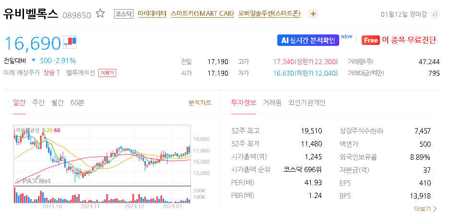Click the 액면가 value 500
Screen dimensions: 449x220
pos(425,144)
